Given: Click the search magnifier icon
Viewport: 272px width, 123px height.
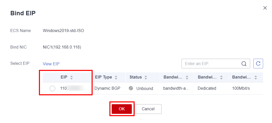Looking at the screenshot, I should (x=244, y=64).
